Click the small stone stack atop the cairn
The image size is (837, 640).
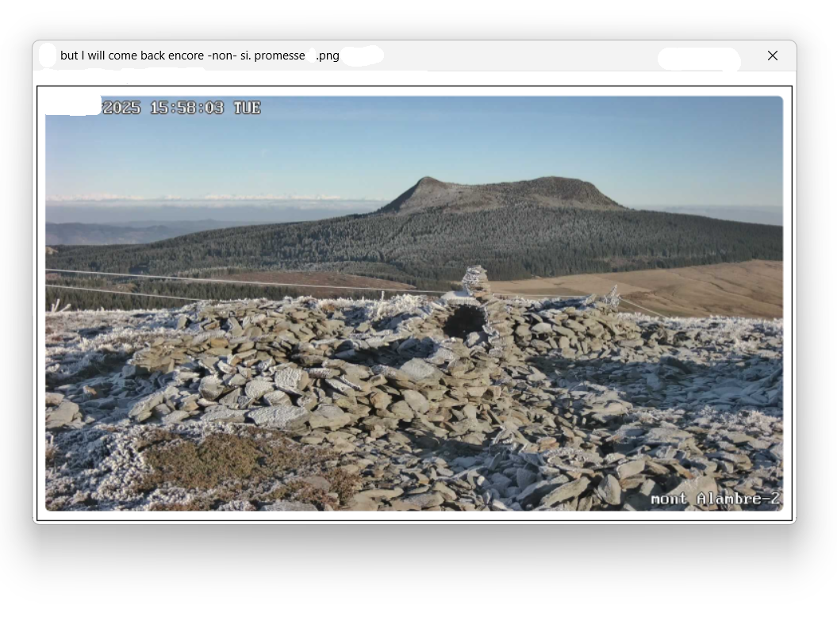[475, 279]
